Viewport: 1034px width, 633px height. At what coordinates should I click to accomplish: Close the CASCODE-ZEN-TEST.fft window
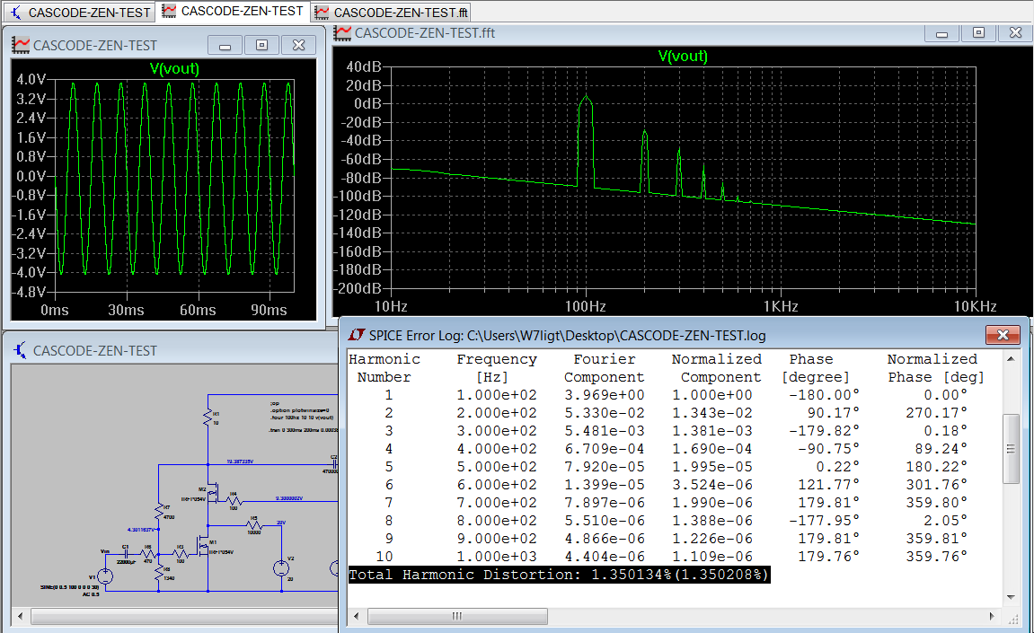(x=1015, y=33)
